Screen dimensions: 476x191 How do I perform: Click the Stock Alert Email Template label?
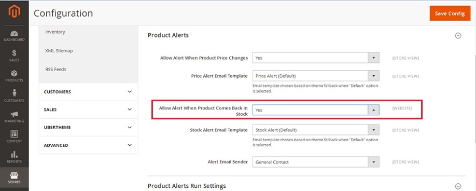coord(219,130)
